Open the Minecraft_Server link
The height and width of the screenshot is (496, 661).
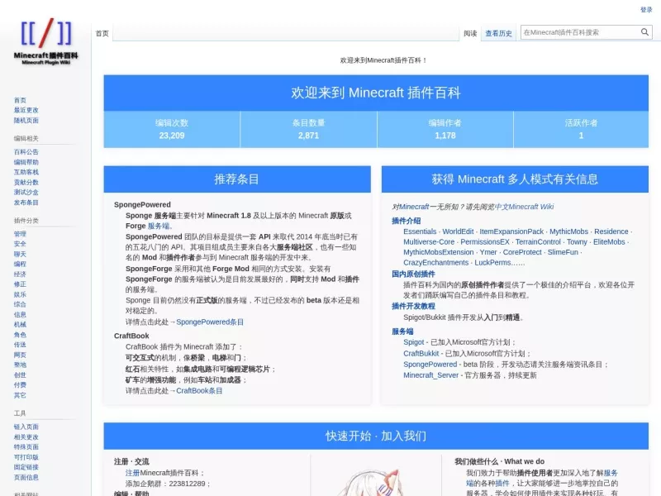[x=430, y=375]
